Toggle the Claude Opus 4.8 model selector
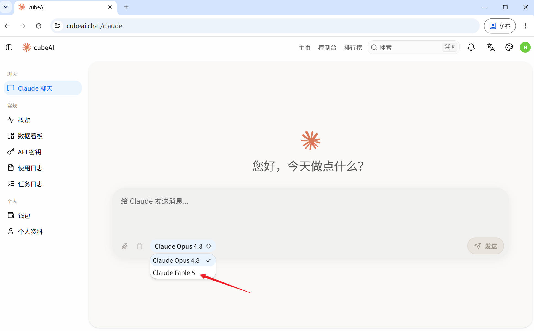This screenshot has height=331, width=534. (182, 246)
